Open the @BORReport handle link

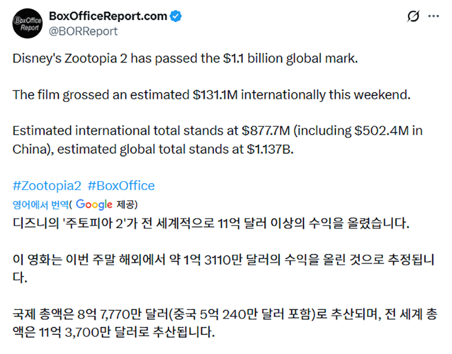point(84,31)
